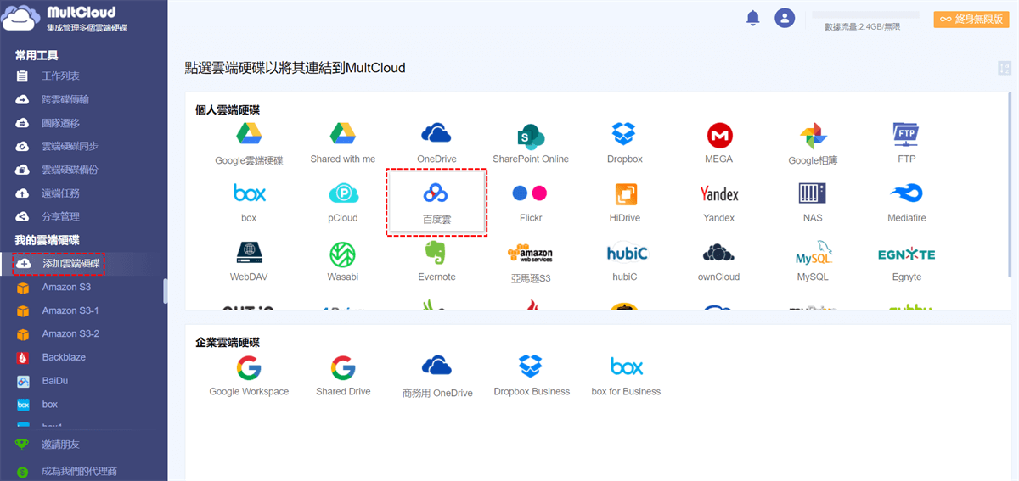Select Dropbox Business icon
Image resolution: width=1019 pixels, height=481 pixels.
pos(531,366)
